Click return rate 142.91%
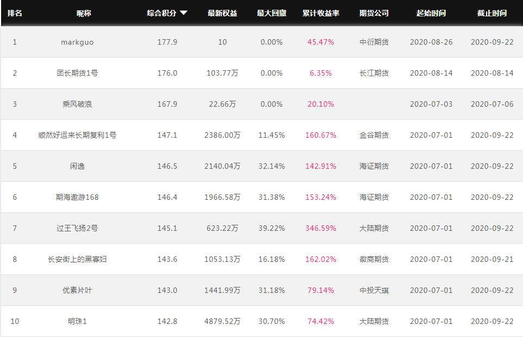 pos(321,167)
